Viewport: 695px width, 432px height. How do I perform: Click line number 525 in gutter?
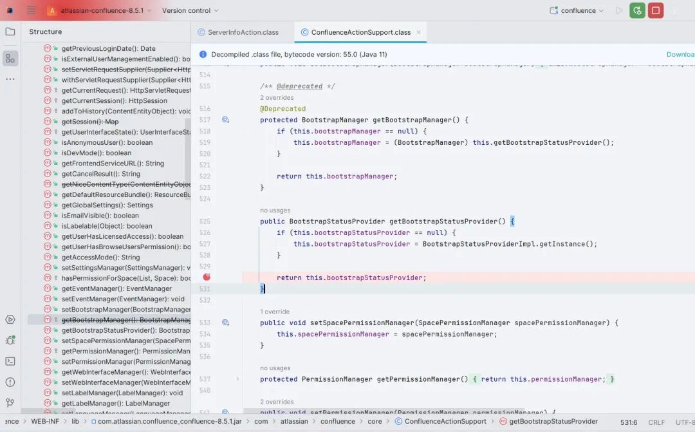click(x=205, y=221)
